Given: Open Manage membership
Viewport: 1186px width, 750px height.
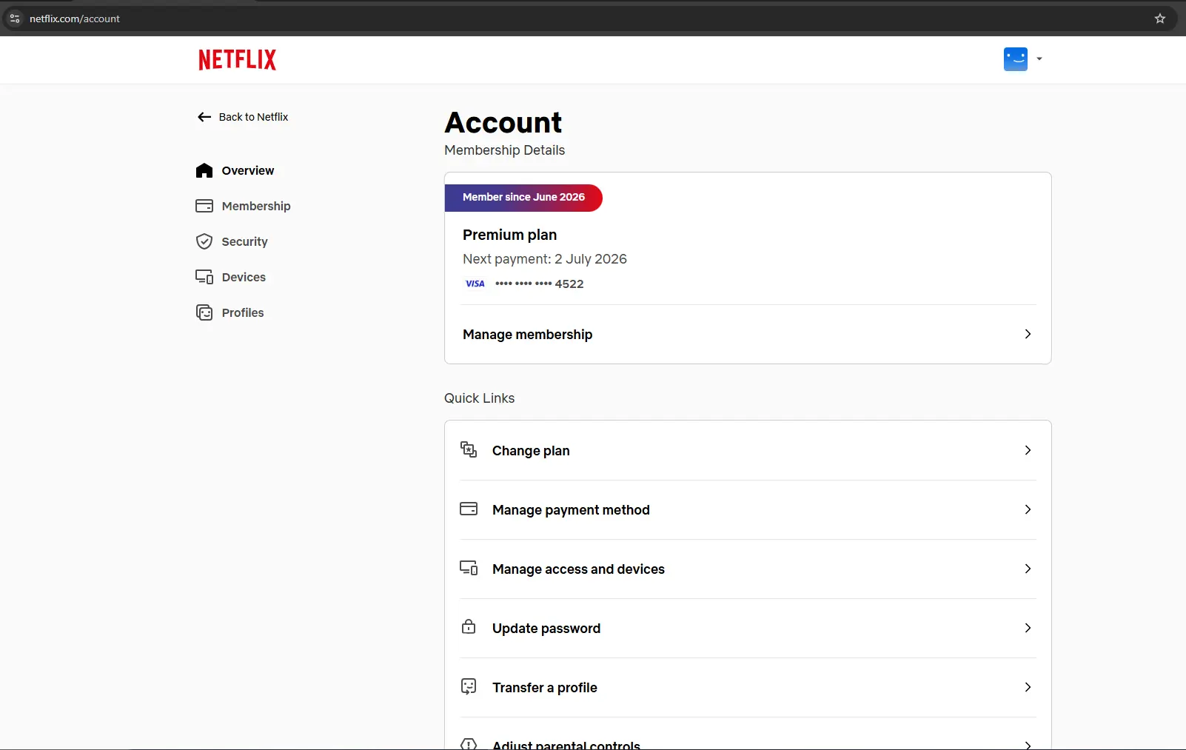Looking at the screenshot, I should [748, 334].
